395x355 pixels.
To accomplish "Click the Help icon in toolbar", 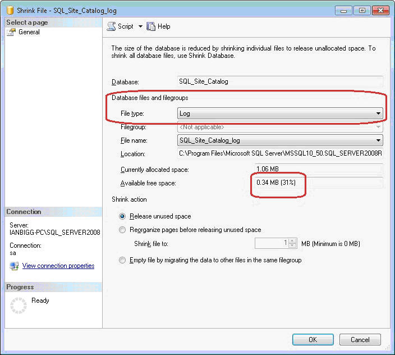I will click(150, 26).
